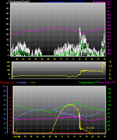Click the "E" compass direction label
The image size is (117, 140).
[x=110, y=74]
